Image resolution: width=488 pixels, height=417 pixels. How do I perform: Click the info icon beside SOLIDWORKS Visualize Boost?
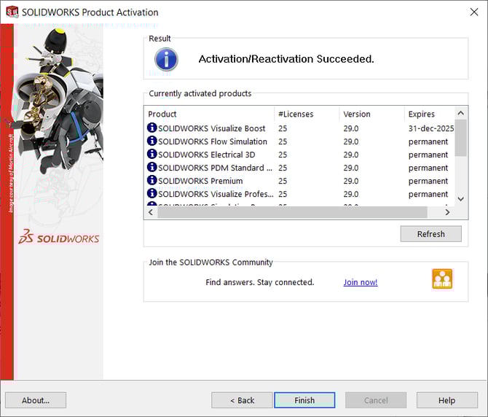151,128
